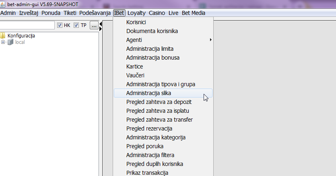This screenshot has height=176, width=336.
Task: Open Administracija bonusa
Action: (163, 58)
